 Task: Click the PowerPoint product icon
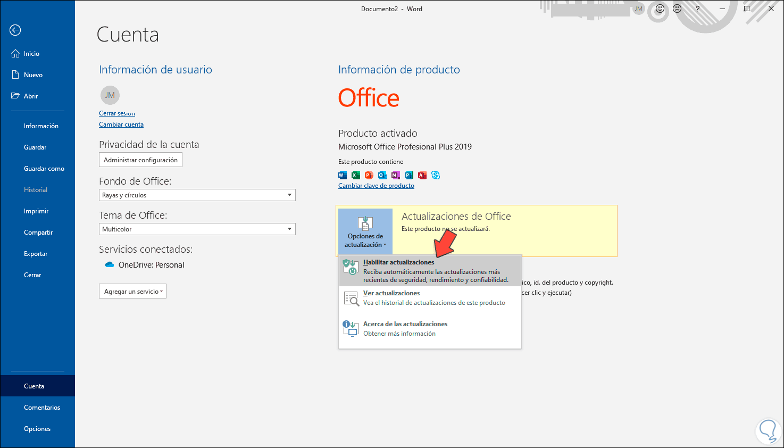[x=369, y=175]
